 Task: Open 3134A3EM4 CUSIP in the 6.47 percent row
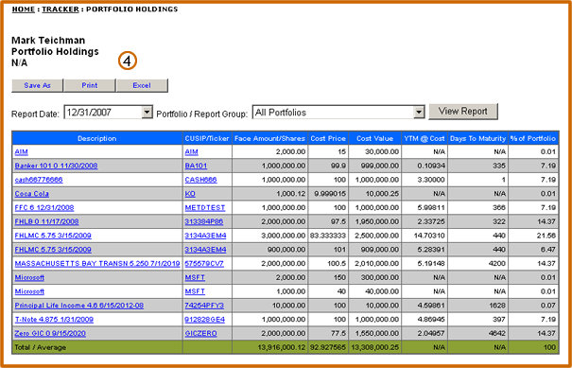point(205,250)
